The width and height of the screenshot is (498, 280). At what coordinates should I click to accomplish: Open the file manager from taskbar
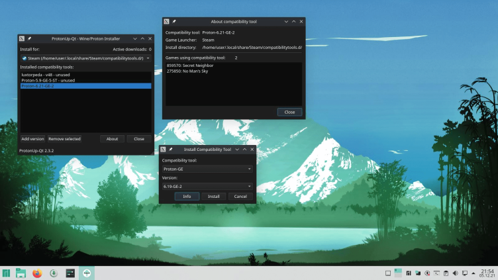pos(21,273)
